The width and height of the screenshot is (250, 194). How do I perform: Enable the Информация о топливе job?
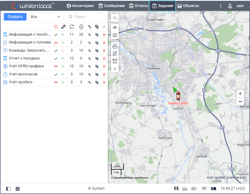[x=56, y=43]
